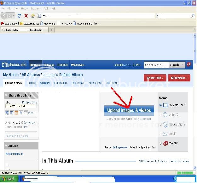Open the Organize tab
Screen dimensions: 197x183
coord(45,83)
